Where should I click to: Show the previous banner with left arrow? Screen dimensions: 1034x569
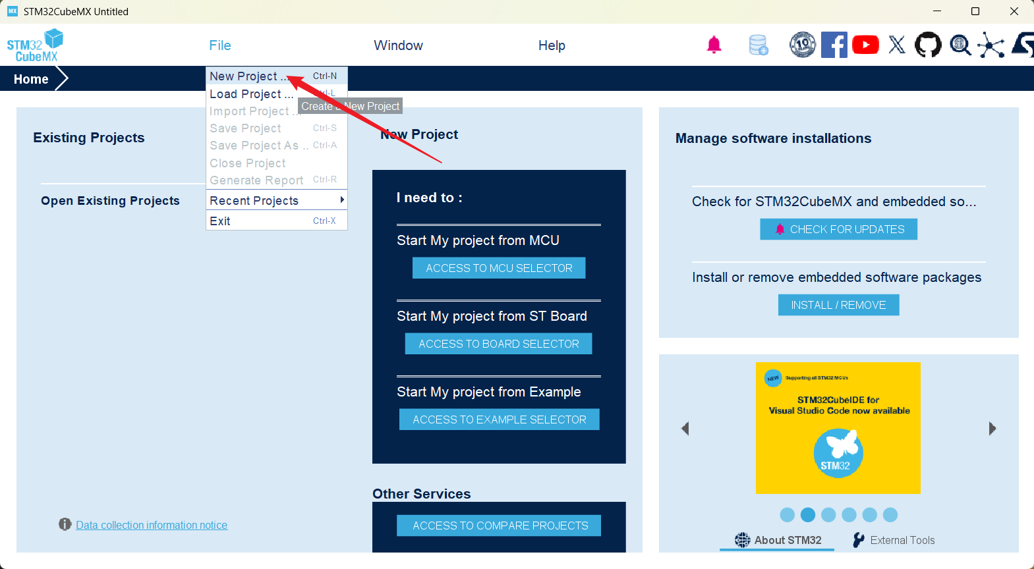click(x=685, y=429)
